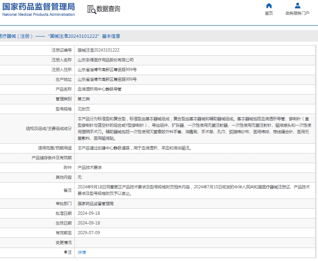This screenshot has height=261, width=318.
Task: Select the expiry date 2029-07-09
Action: click(89, 233)
